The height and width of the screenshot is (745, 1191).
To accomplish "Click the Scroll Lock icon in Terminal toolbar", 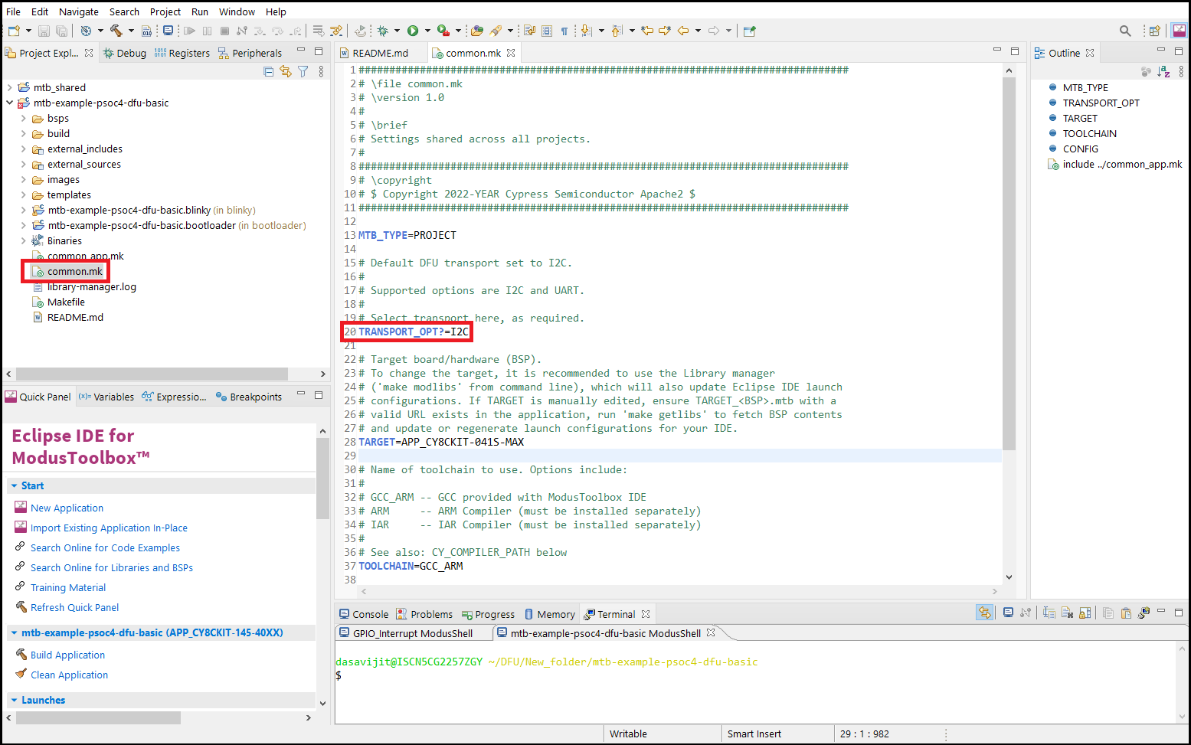I will pyautogui.click(x=1085, y=613).
